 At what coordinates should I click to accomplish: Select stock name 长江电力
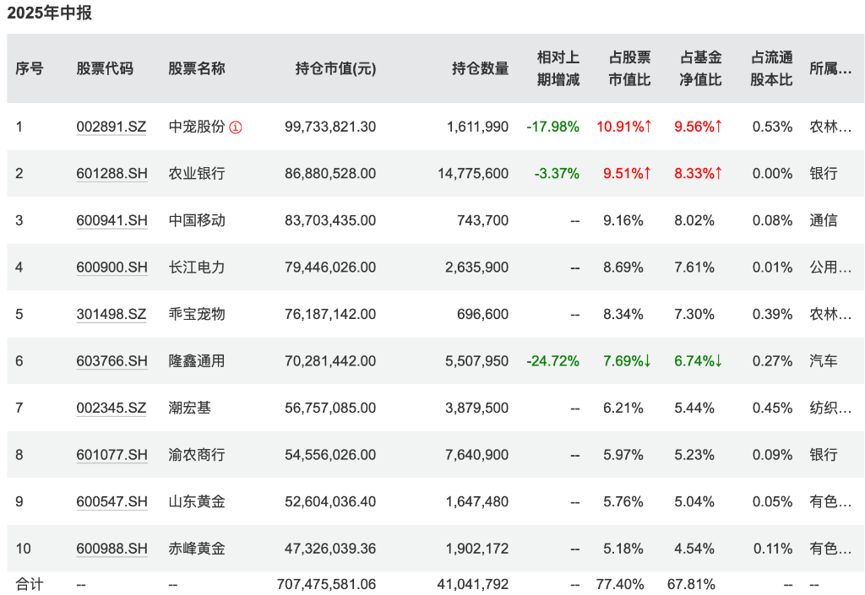[197, 268]
